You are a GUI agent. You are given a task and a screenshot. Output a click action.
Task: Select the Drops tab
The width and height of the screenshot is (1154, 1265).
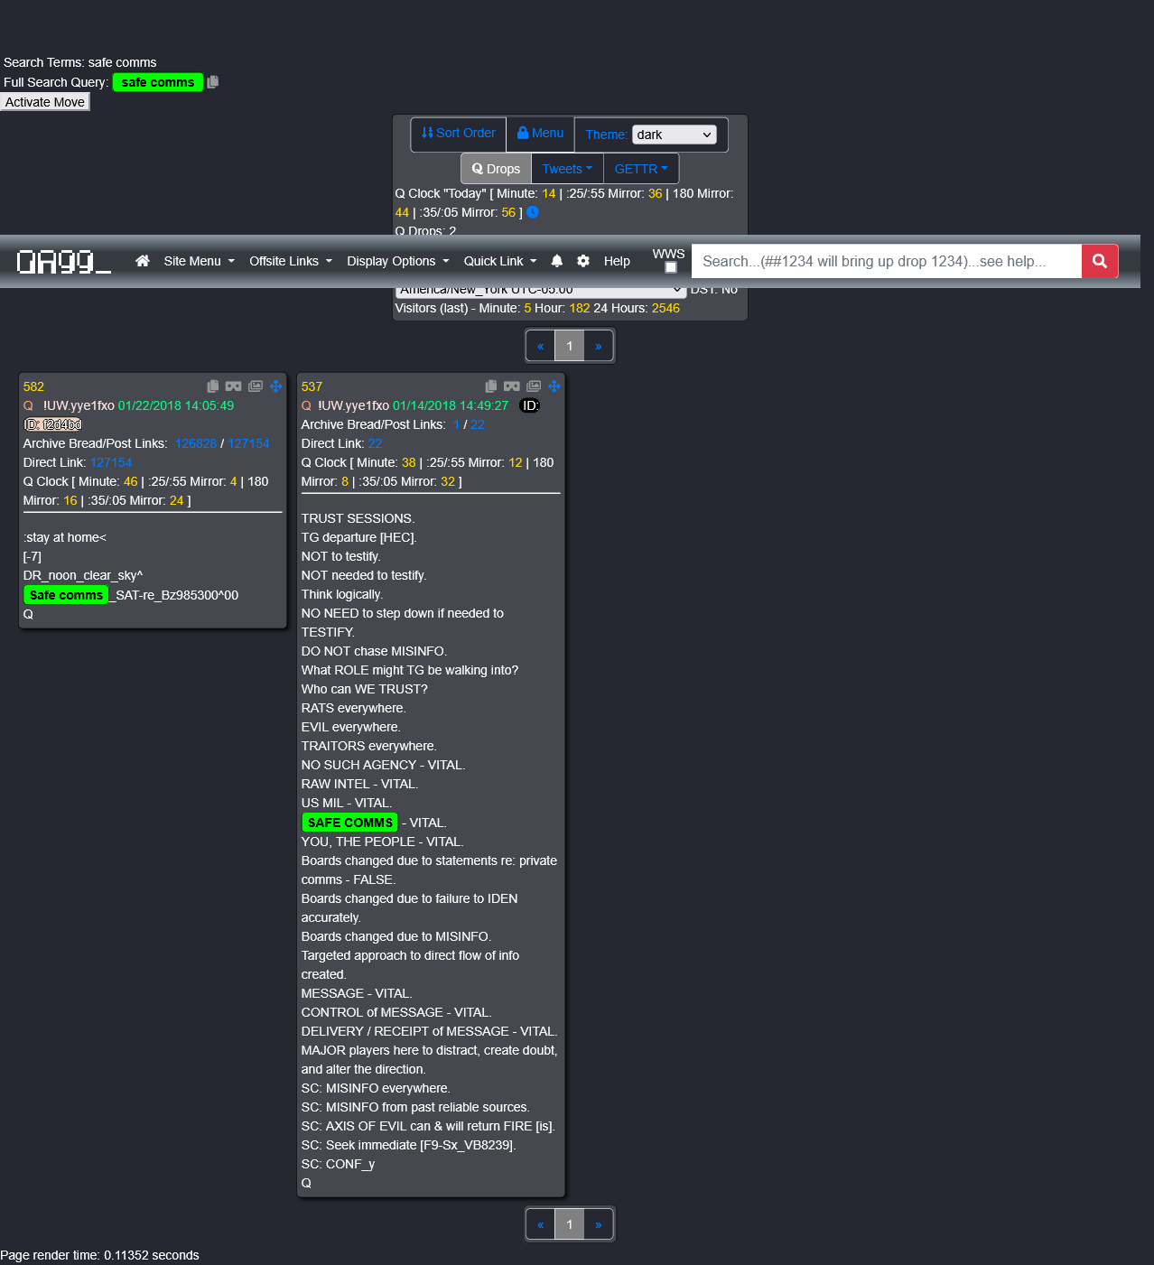click(496, 169)
